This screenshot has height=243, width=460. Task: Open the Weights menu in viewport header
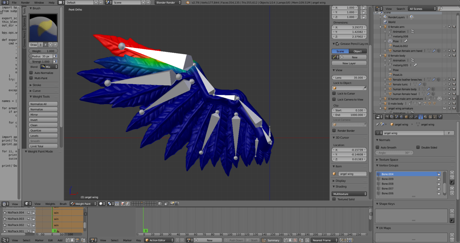tap(50, 204)
